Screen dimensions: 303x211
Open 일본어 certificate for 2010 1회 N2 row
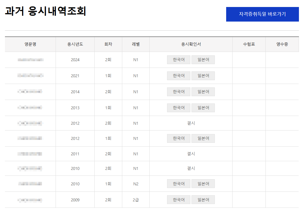[203, 184]
